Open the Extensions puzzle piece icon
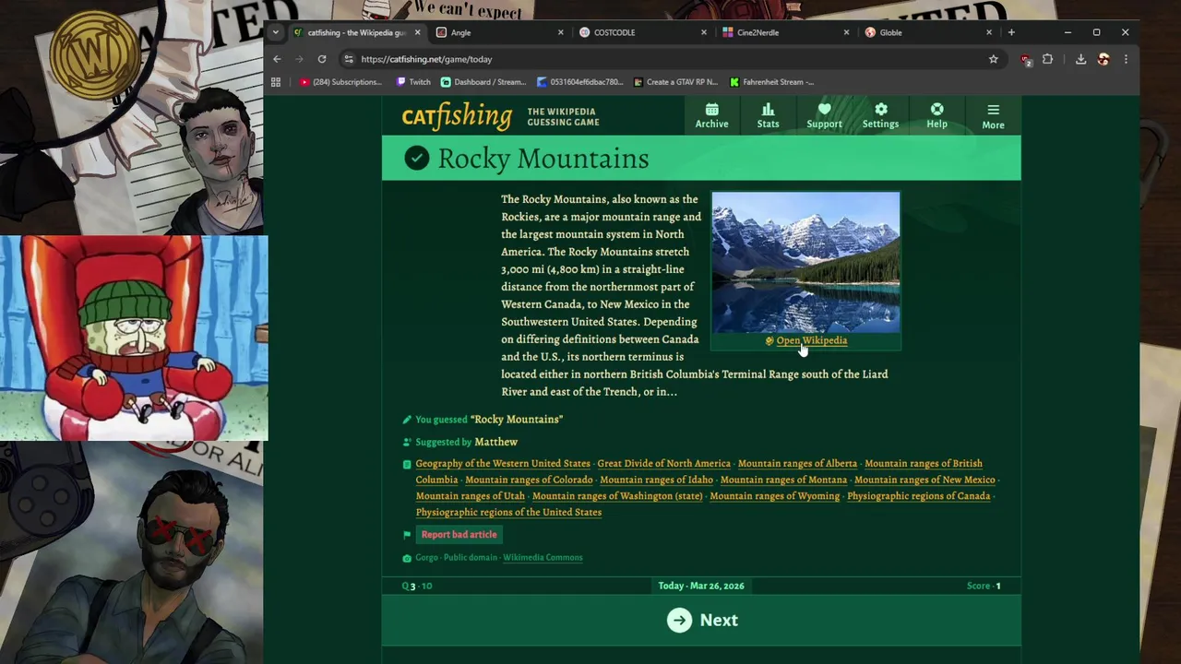 point(1047,59)
